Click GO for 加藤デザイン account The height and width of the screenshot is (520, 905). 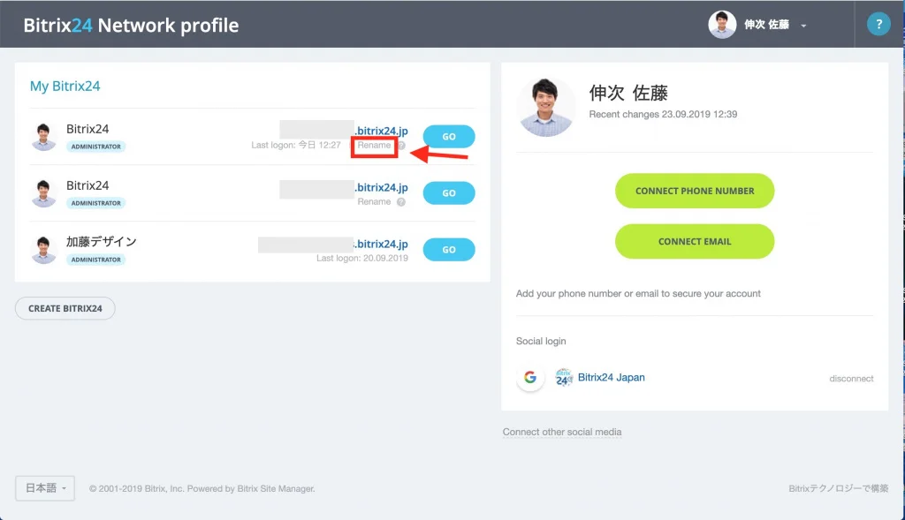[449, 250]
